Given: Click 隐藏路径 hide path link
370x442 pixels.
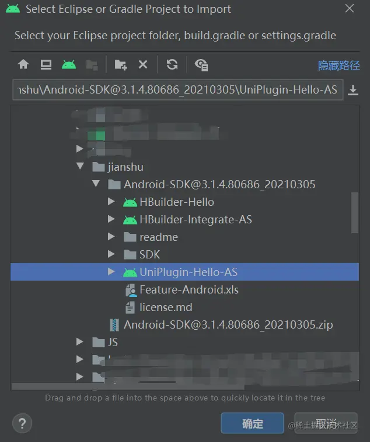Looking at the screenshot, I should pos(338,65).
